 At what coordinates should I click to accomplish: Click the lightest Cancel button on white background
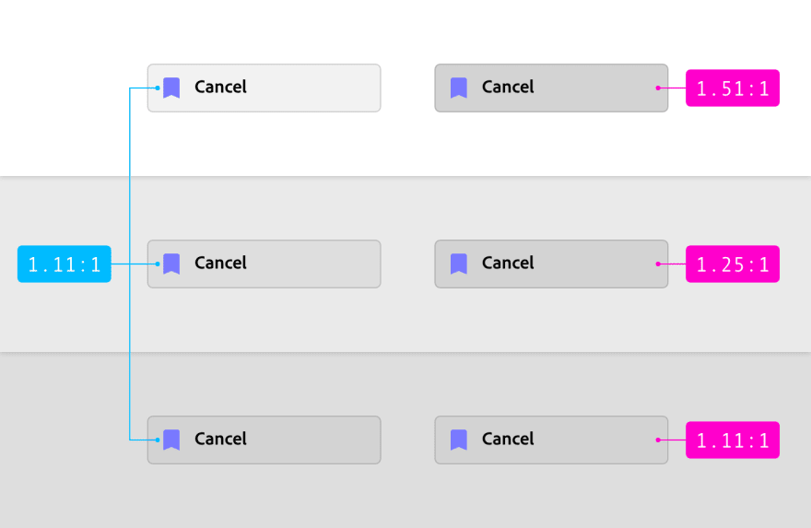pos(264,88)
